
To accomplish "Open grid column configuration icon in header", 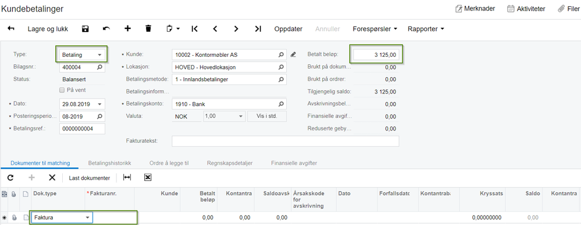I will click(x=5, y=194).
